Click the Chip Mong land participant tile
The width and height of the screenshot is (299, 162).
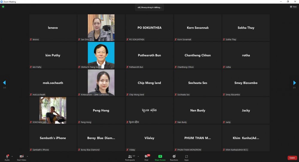pos(149,83)
